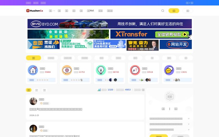This screenshot has height=137, width=219.
Task: Click the robot TV icon in the sidebar
Action: pos(170,97)
